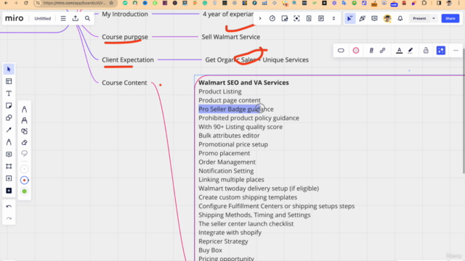465x261 pixels.
Task: Click the Redo arrow
Action: pyautogui.click(x=9, y=218)
